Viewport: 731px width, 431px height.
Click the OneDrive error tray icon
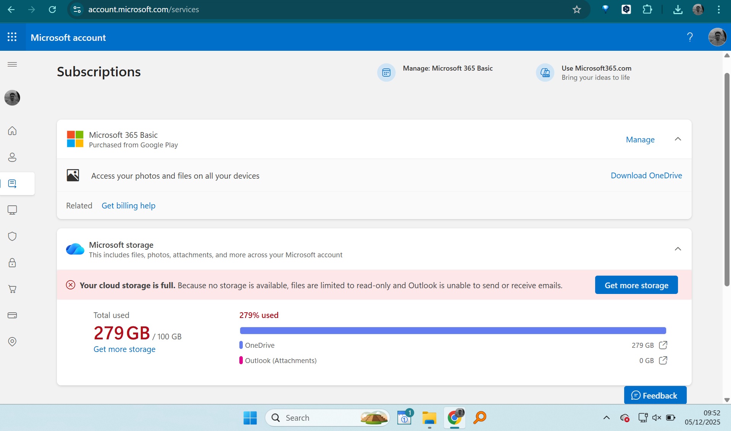(624, 418)
